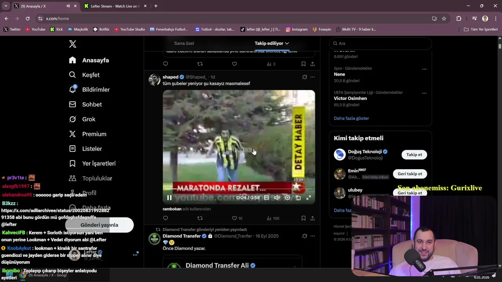Reply to the Shaped_ tweet
Screen dimensions: 502x282
coord(166,218)
